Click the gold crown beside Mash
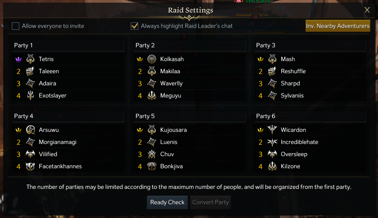Image resolution: width=378 pixels, height=218 pixels. (261, 59)
